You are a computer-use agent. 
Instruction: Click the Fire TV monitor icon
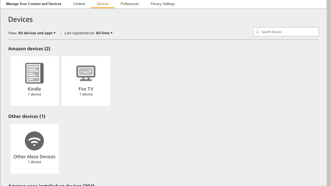click(86, 73)
